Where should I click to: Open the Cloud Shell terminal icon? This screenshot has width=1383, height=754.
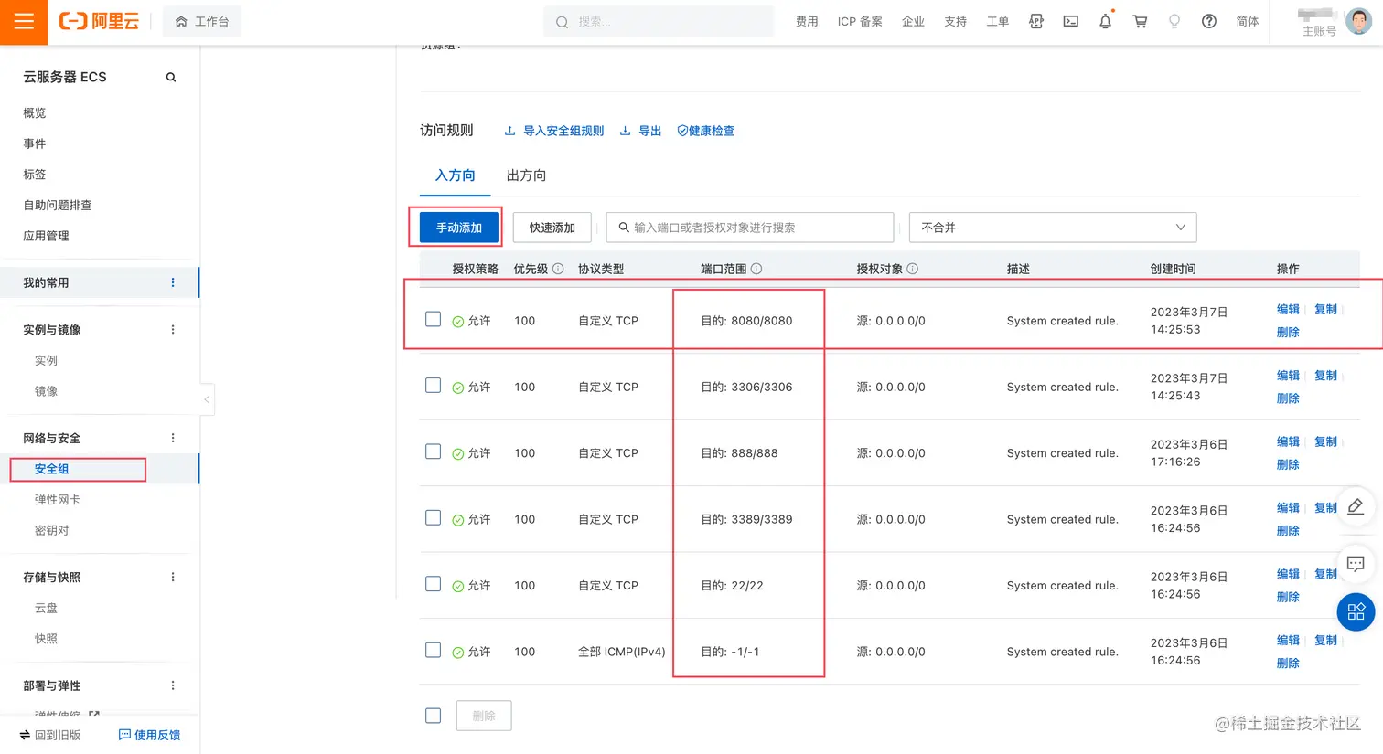[x=1070, y=21]
